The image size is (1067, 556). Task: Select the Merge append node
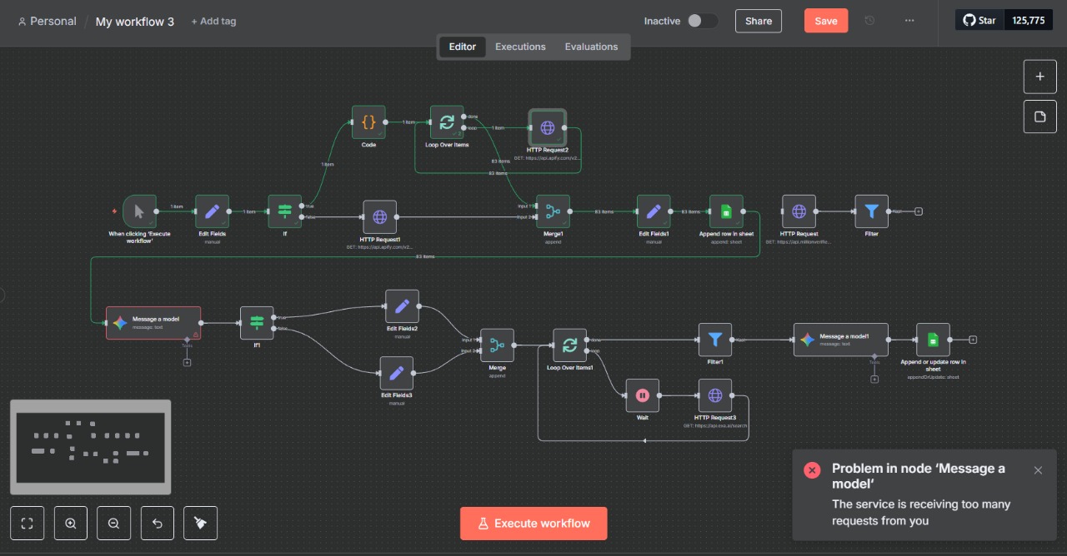tap(497, 345)
